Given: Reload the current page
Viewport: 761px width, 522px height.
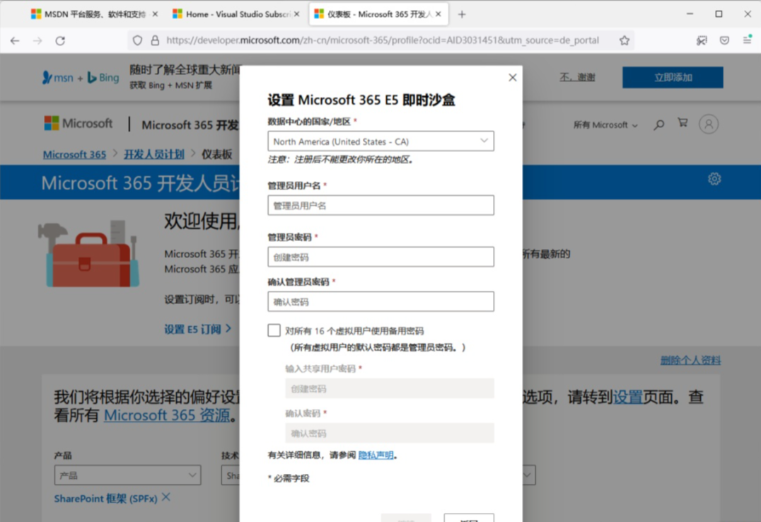Looking at the screenshot, I should (x=60, y=41).
